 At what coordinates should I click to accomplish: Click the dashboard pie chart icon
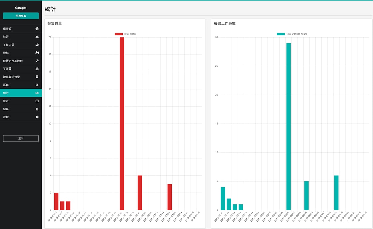coord(37,29)
